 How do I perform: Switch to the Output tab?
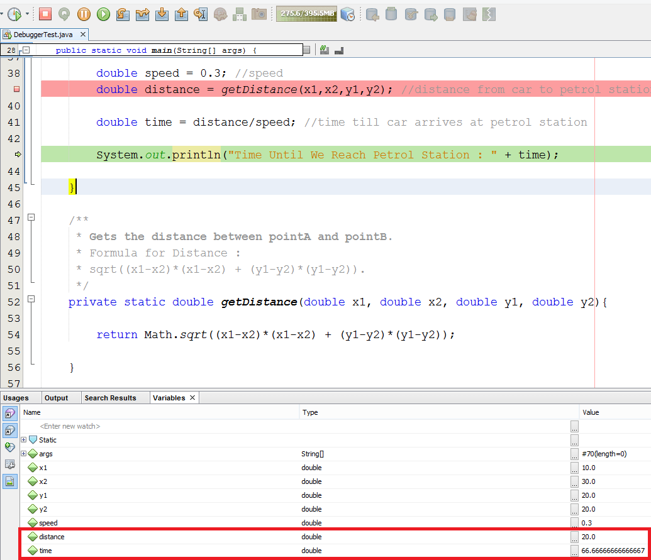[56, 398]
